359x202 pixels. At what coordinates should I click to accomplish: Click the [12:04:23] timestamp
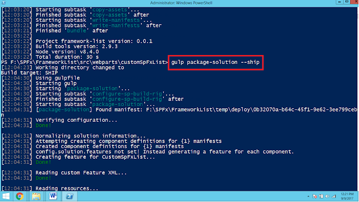(17, 67)
